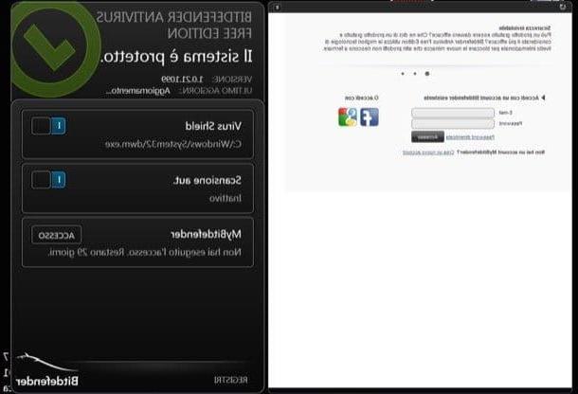This screenshot has width=578, height=394.
Task: Open the Crea un nuovo account link
Action: tap(428, 152)
